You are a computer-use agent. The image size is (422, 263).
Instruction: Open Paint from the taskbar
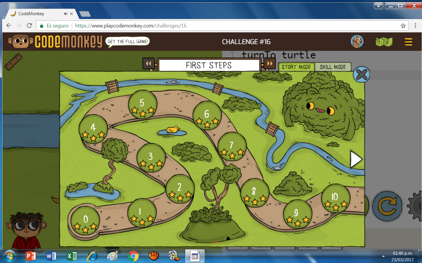[x=113, y=256]
